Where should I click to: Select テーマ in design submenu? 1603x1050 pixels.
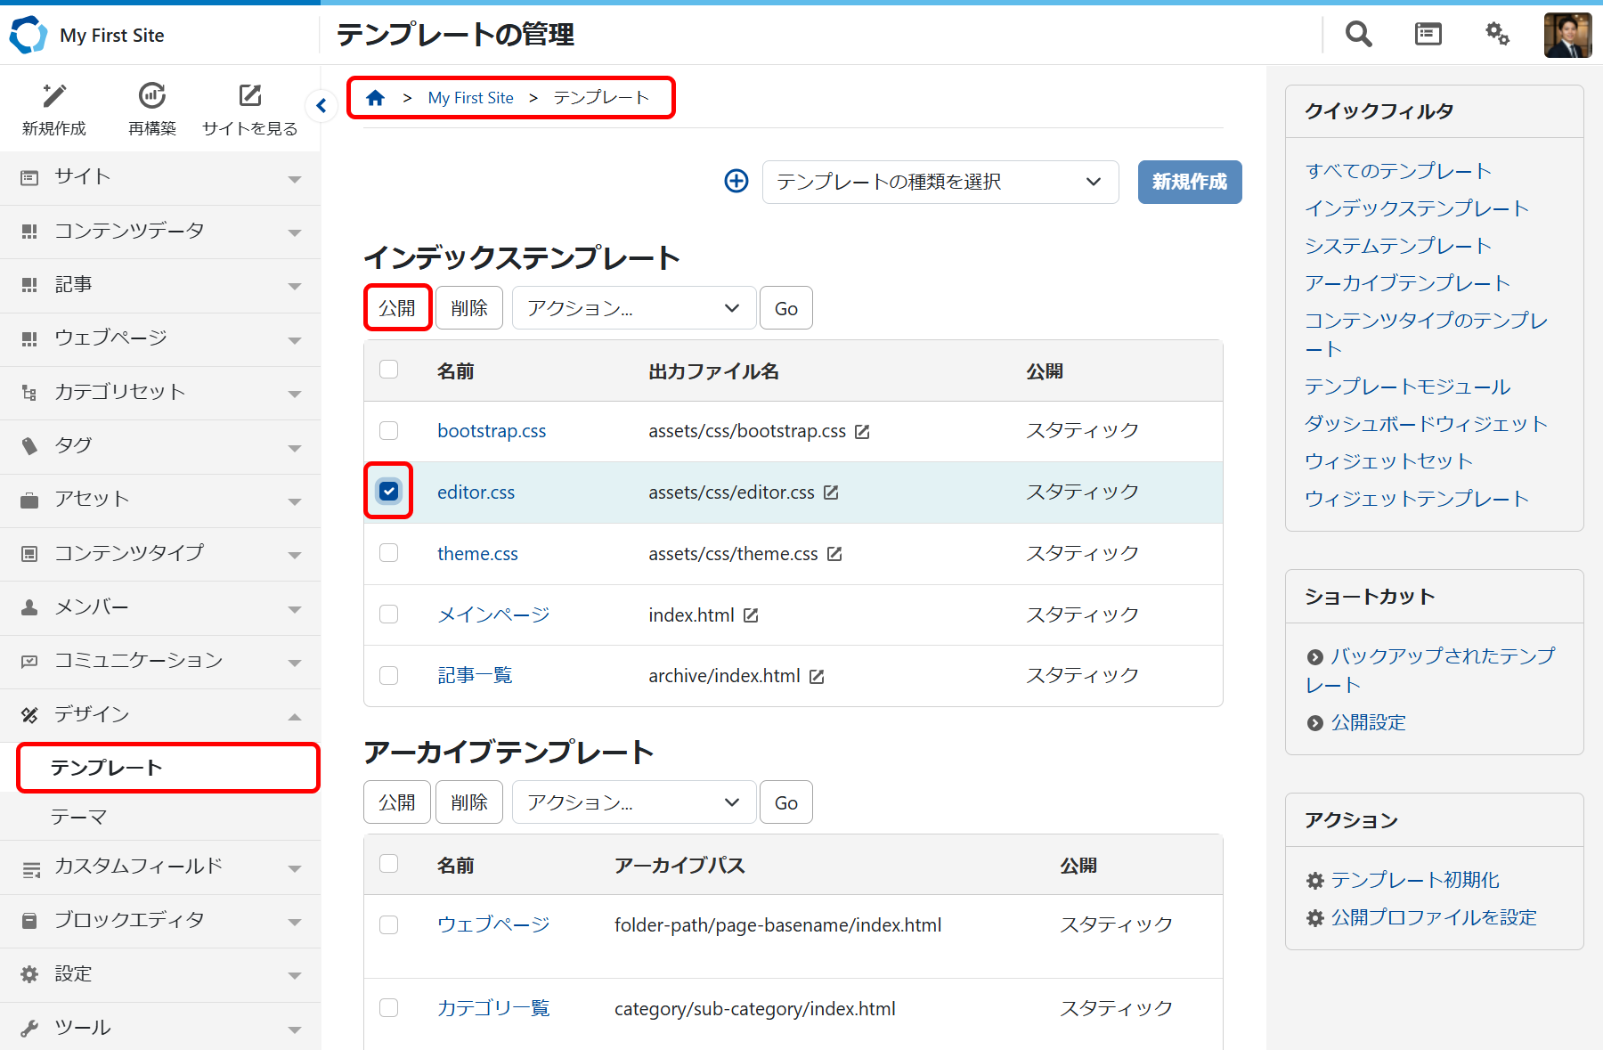[x=79, y=817]
